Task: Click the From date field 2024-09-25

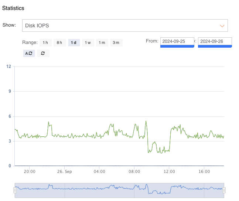Action: pos(177,41)
